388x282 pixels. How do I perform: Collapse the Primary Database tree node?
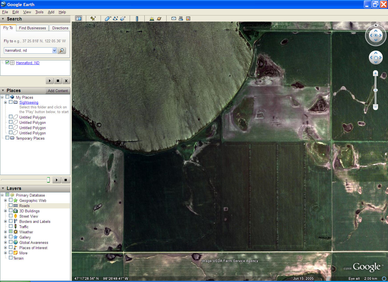click(x=2, y=195)
